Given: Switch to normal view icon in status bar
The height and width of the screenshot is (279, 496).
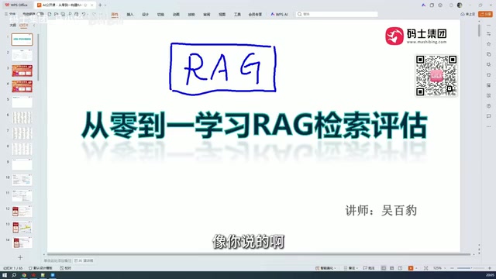Looking at the screenshot, I should point(384,268).
